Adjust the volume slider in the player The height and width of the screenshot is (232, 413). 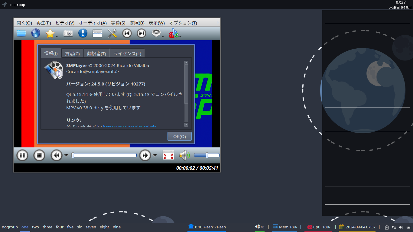207,155
